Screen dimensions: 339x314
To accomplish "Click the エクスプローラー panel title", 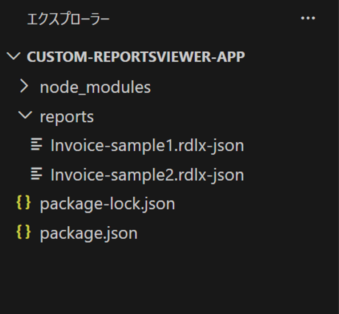I will point(68,19).
